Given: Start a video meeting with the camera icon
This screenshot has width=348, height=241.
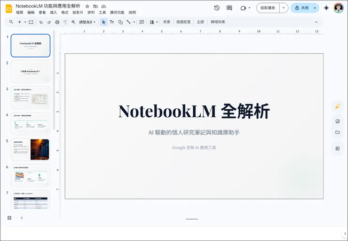Looking at the screenshot, I should pos(243,8).
